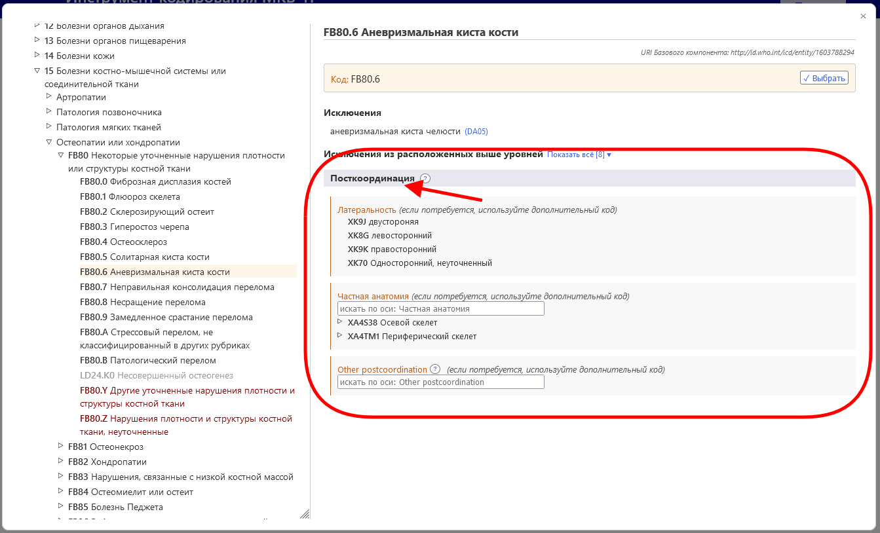The width and height of the screenshot is (880, 533).
Task: Close the dialog with the X button
Action: [x=864, y=16]
